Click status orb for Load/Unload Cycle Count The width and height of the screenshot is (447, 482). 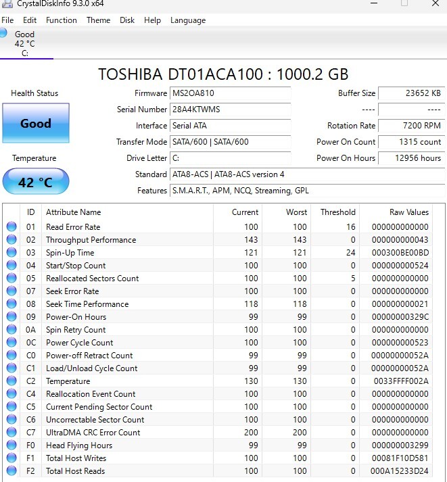(x=11, y=368)
